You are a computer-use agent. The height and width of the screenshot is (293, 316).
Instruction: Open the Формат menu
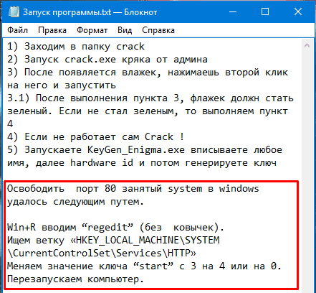point(92,30)
